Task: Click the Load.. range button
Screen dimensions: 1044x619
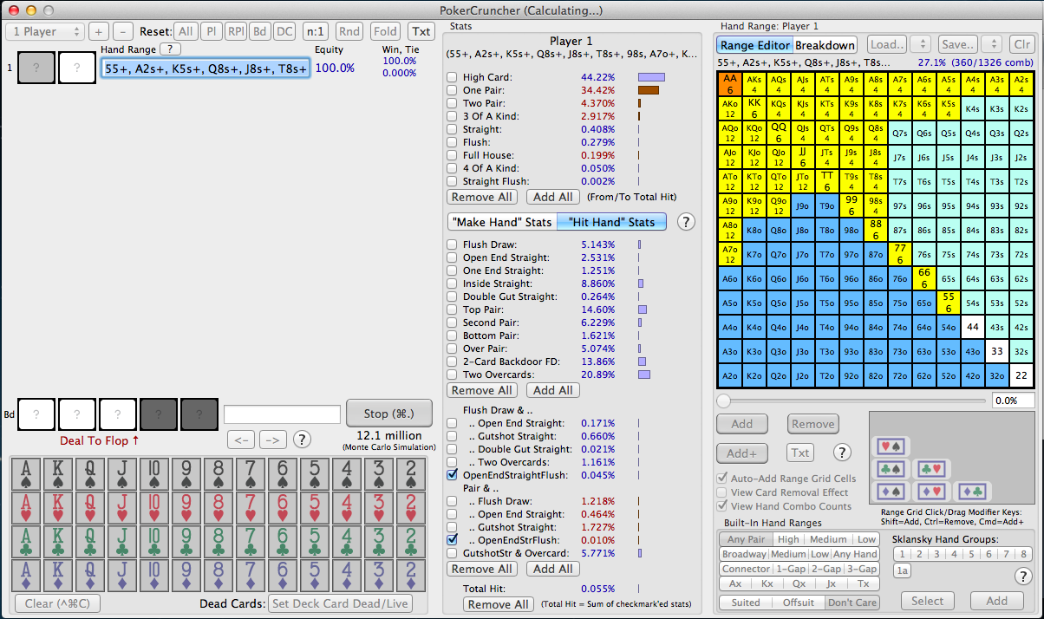Action: pyautogui.click(x=887, y=44)
